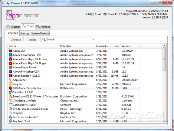Click the AppCleaner logo

[22, 15]
